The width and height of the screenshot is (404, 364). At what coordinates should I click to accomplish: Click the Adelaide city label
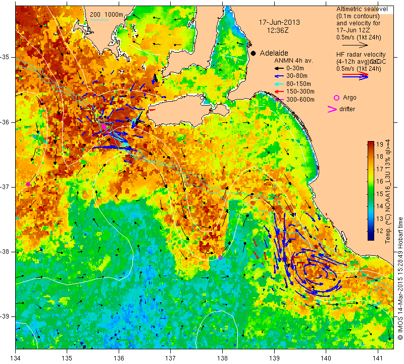point(274,53)
